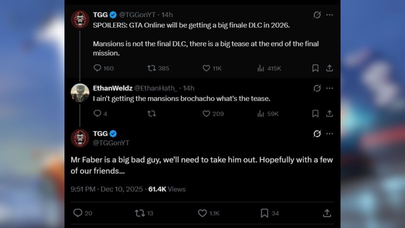Retweet TGG's GTA Online finale tweet
The image size is (405, 228).
click(x=151, y=68)
